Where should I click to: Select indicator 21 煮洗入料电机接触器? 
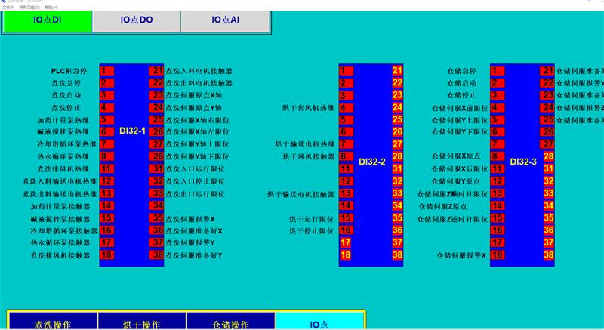click(x=157, y=71)
